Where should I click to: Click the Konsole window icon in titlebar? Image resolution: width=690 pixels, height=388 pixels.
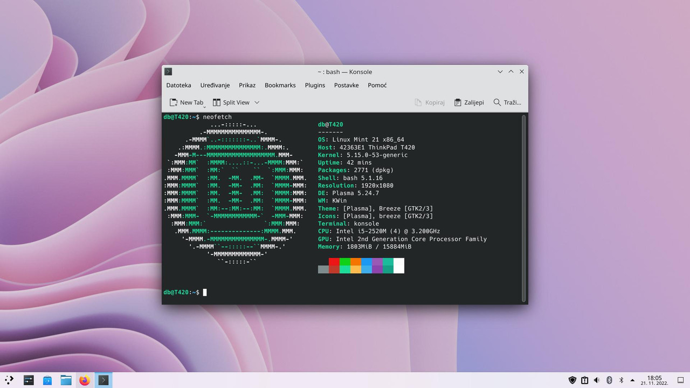[168, 72]
